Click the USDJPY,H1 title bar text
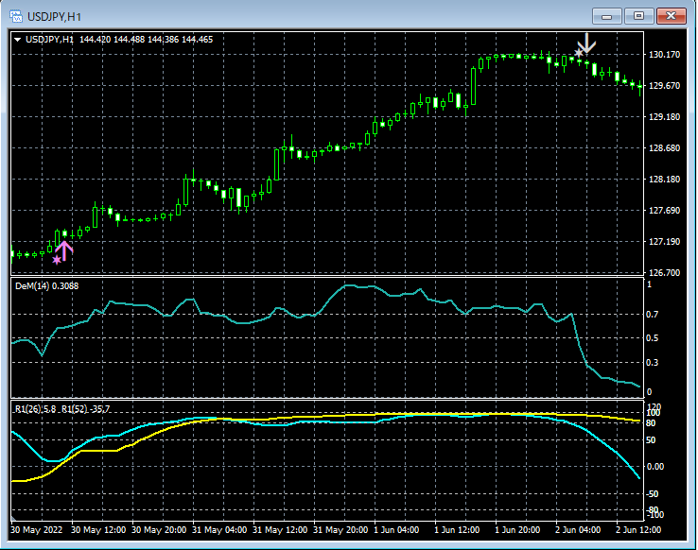The image size is (698, 550). 53,16
